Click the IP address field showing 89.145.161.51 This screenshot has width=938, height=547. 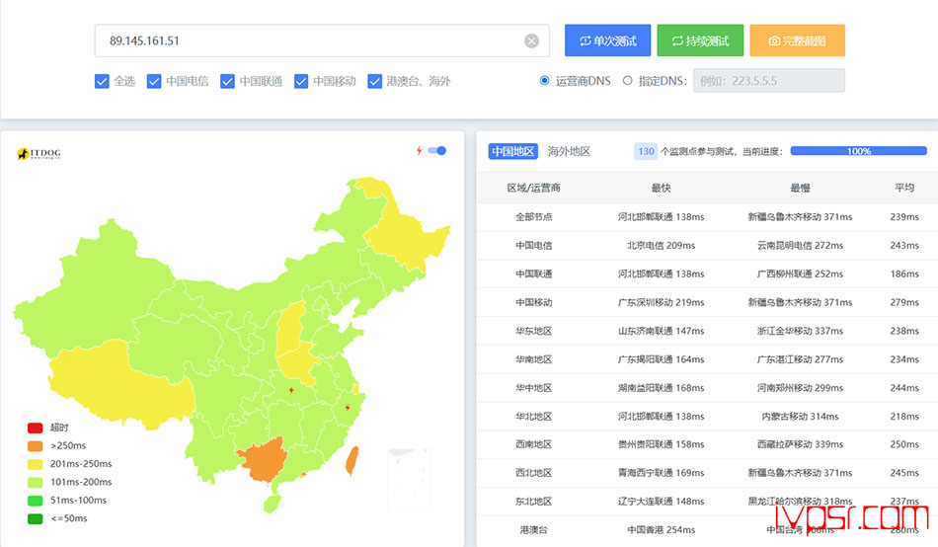[322, 40]
